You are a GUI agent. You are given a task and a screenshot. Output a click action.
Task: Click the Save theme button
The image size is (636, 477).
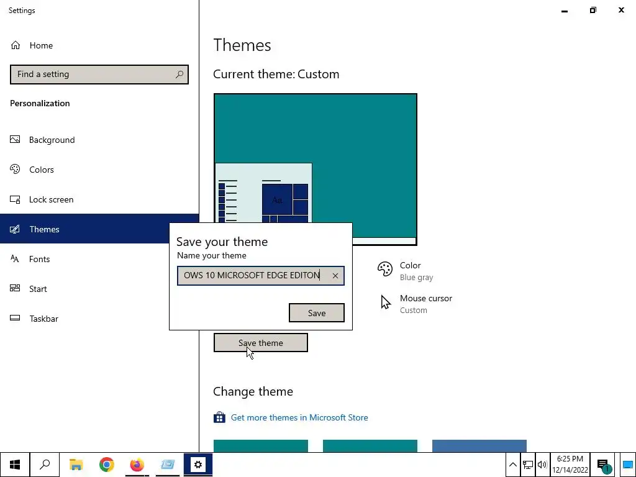260,343
